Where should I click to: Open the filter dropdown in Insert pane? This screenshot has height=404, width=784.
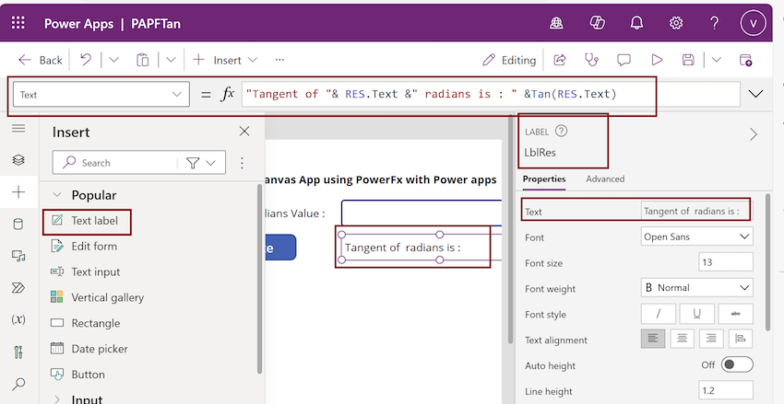[201, 163]
